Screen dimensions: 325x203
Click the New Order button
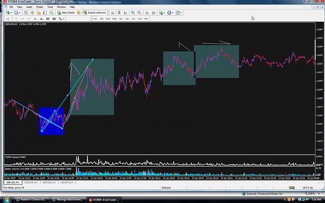[x=66, y=12]
